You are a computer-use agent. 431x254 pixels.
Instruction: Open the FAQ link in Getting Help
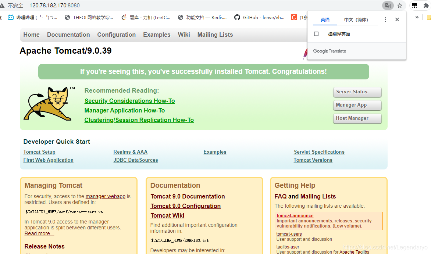(x=281, y=197)
